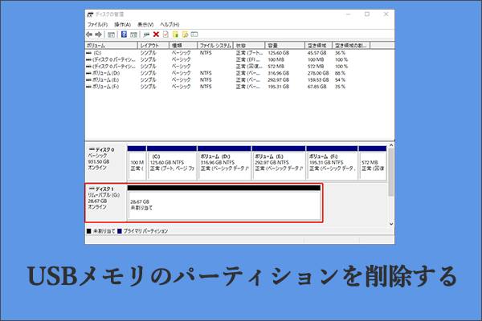This screenshot has width=482, height=321.
Task: Click the 292.97 GB capacity cell
Action: click(278, 80)
